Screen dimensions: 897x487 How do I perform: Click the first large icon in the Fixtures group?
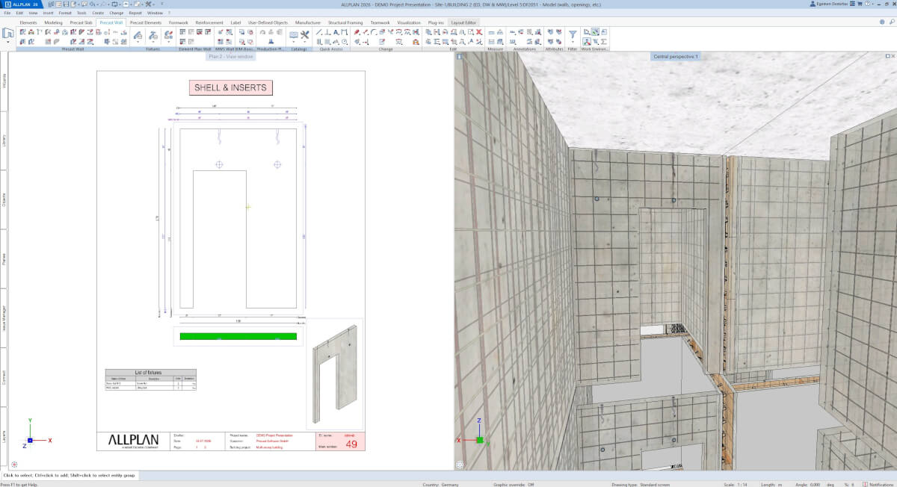pyautogui.click(x=138, y=34)
